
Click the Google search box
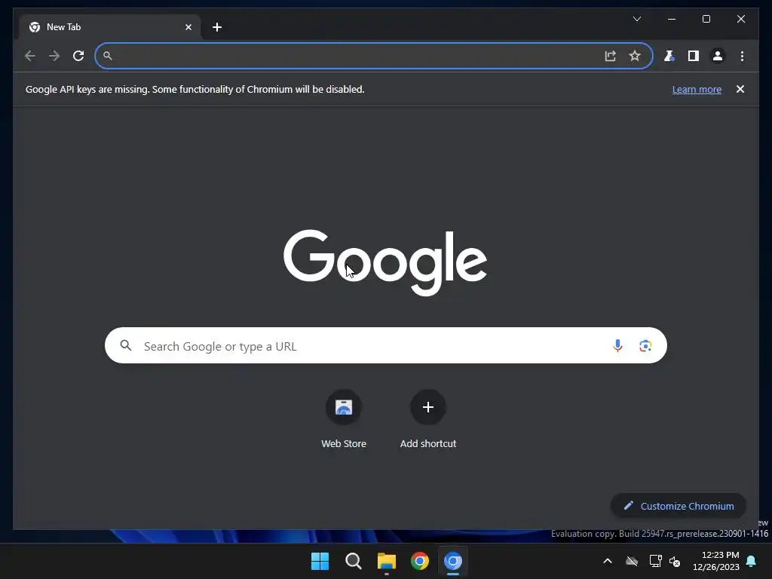click(385, 345)
